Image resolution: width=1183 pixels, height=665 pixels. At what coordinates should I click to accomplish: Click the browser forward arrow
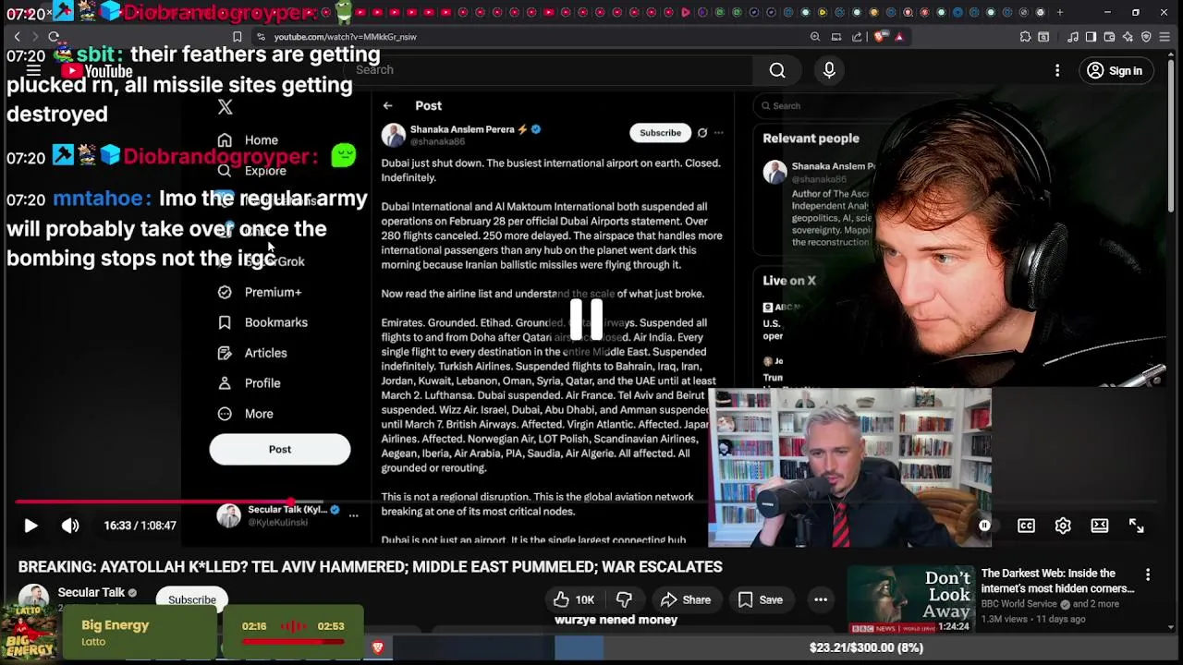point(35,37)
